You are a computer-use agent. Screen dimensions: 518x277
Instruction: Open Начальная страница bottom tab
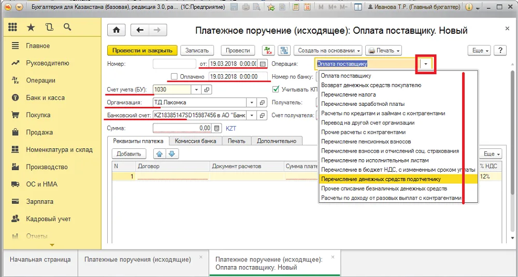point(40,259)
